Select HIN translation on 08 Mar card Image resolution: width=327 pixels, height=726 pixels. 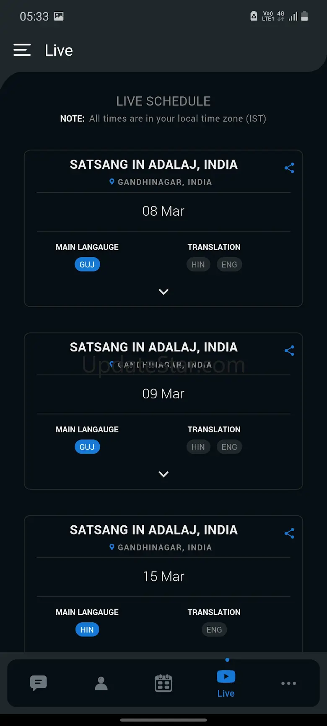pos(198,264)
